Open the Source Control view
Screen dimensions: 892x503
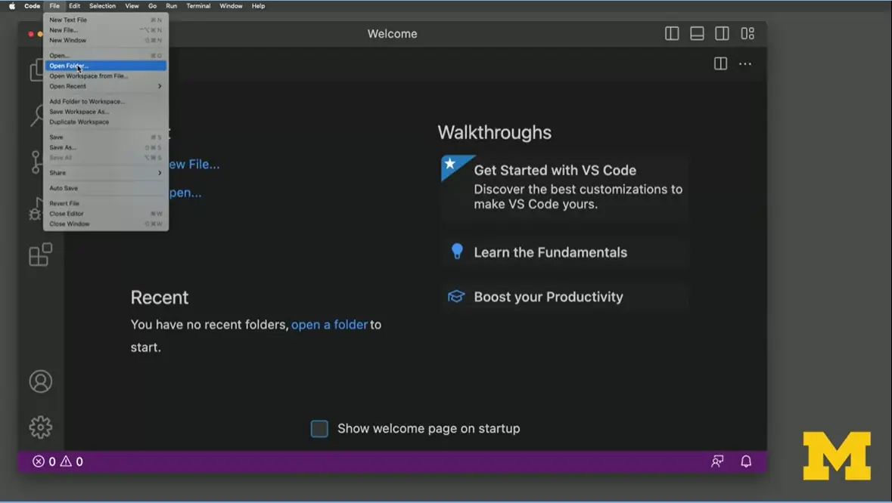click(x=40, y=162)
